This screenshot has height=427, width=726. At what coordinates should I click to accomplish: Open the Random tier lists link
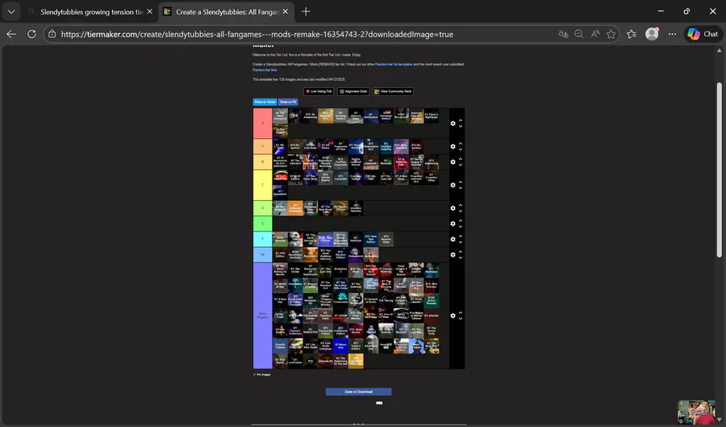(265, 70)
